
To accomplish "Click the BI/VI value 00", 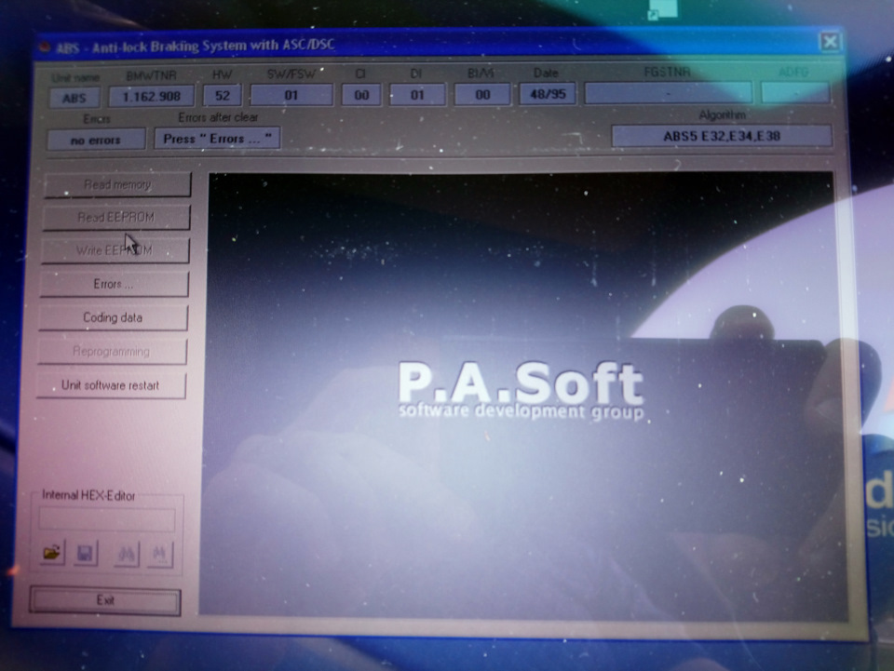I will [482, 94].
